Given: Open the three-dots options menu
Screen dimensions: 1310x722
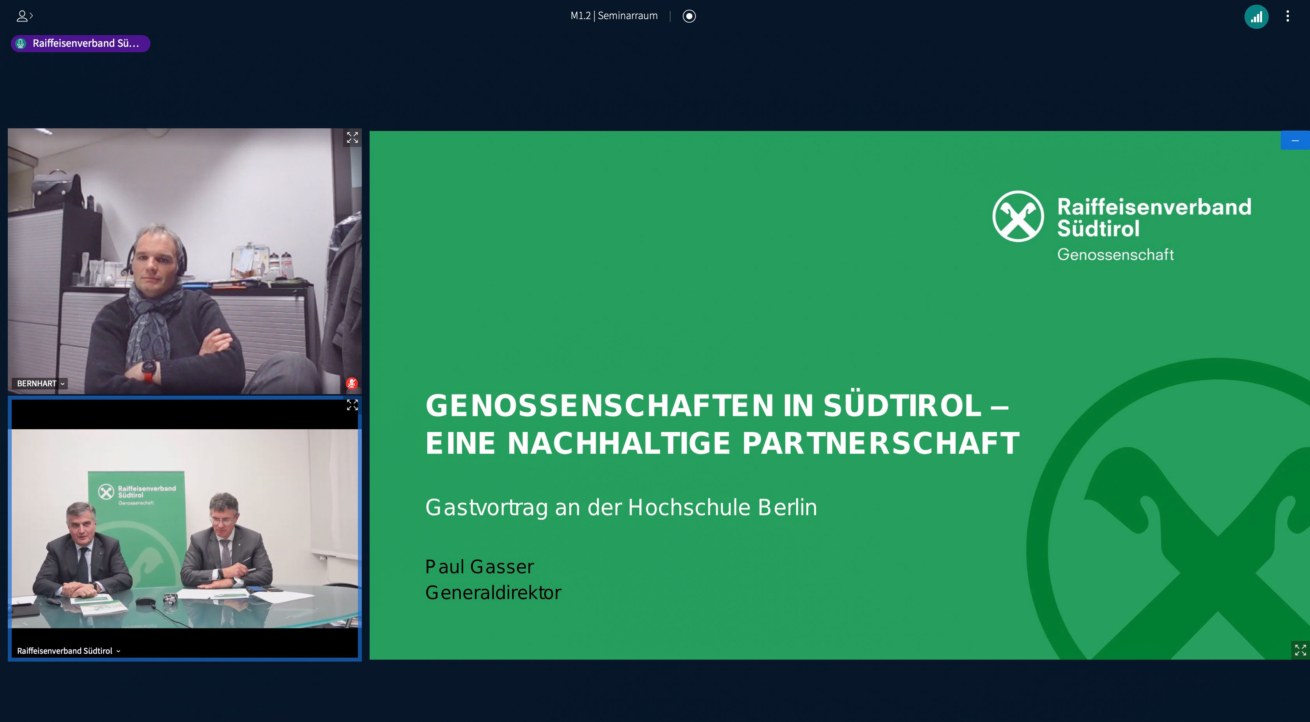Looking at the screenshot, I should tap(1288, 16).
